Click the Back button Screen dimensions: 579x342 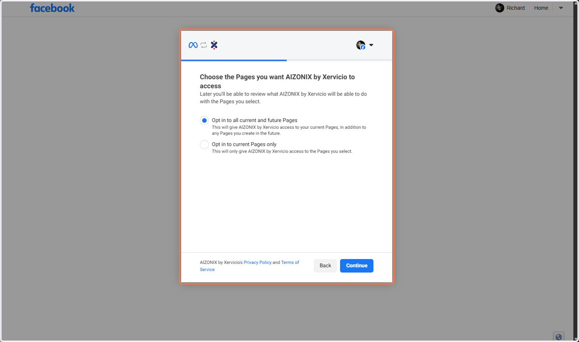pos(325,266)
